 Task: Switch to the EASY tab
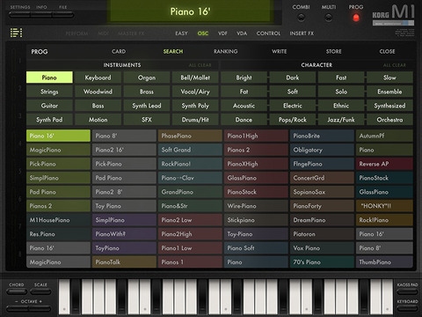coord(181,33)
